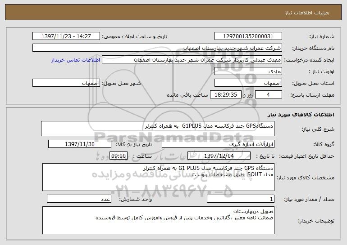
Task: Click the شهر محل تحویل label
Action: (121, 84)
